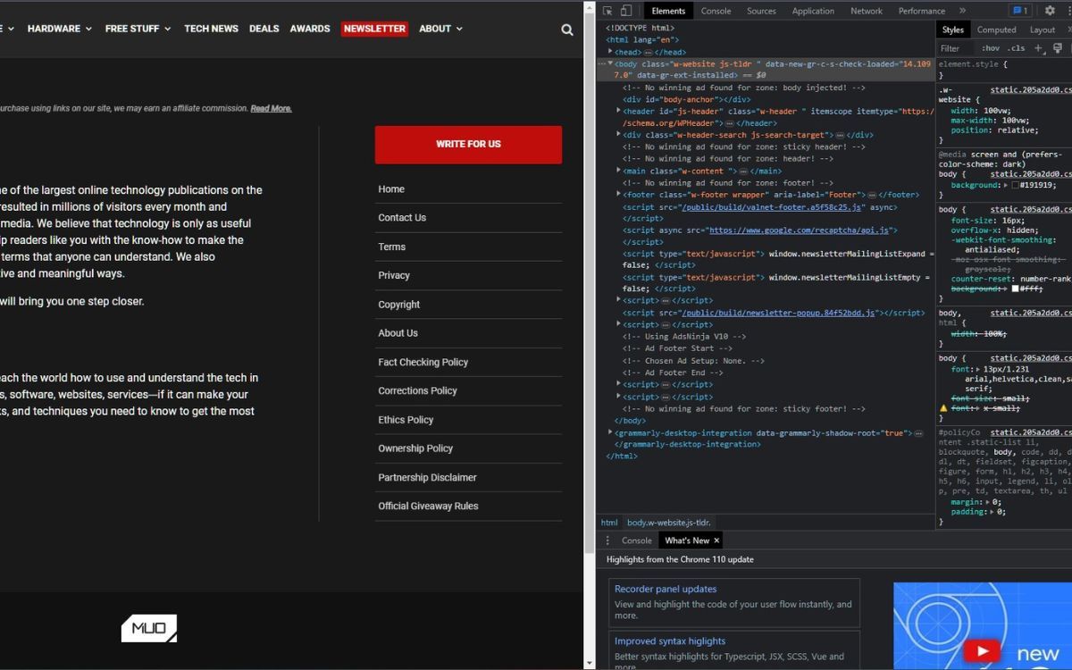Toggle the device toolbar icon

[x=625, y=11]
